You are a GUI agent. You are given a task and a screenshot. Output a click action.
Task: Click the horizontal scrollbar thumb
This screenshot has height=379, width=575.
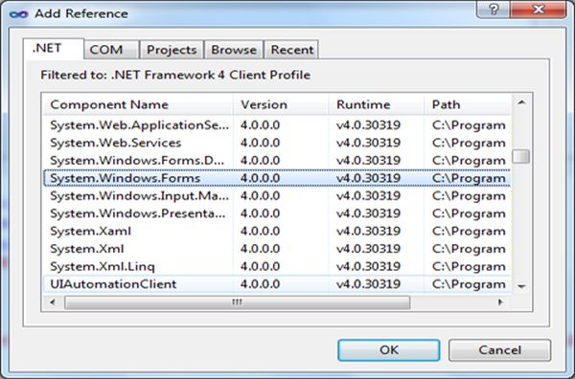238,302
